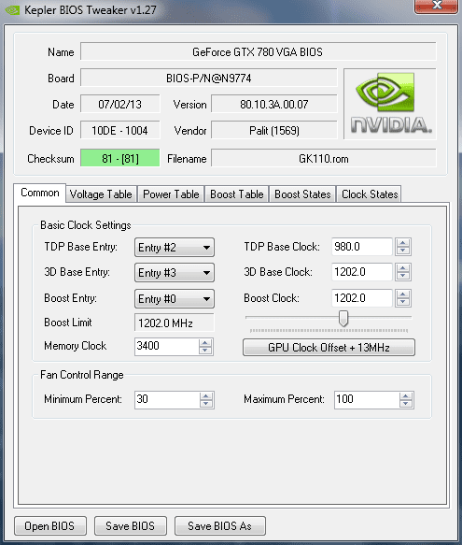The height and width of the screenshot is (545, 462).
Task: Select the Common tab
Action: pos(40,193)
